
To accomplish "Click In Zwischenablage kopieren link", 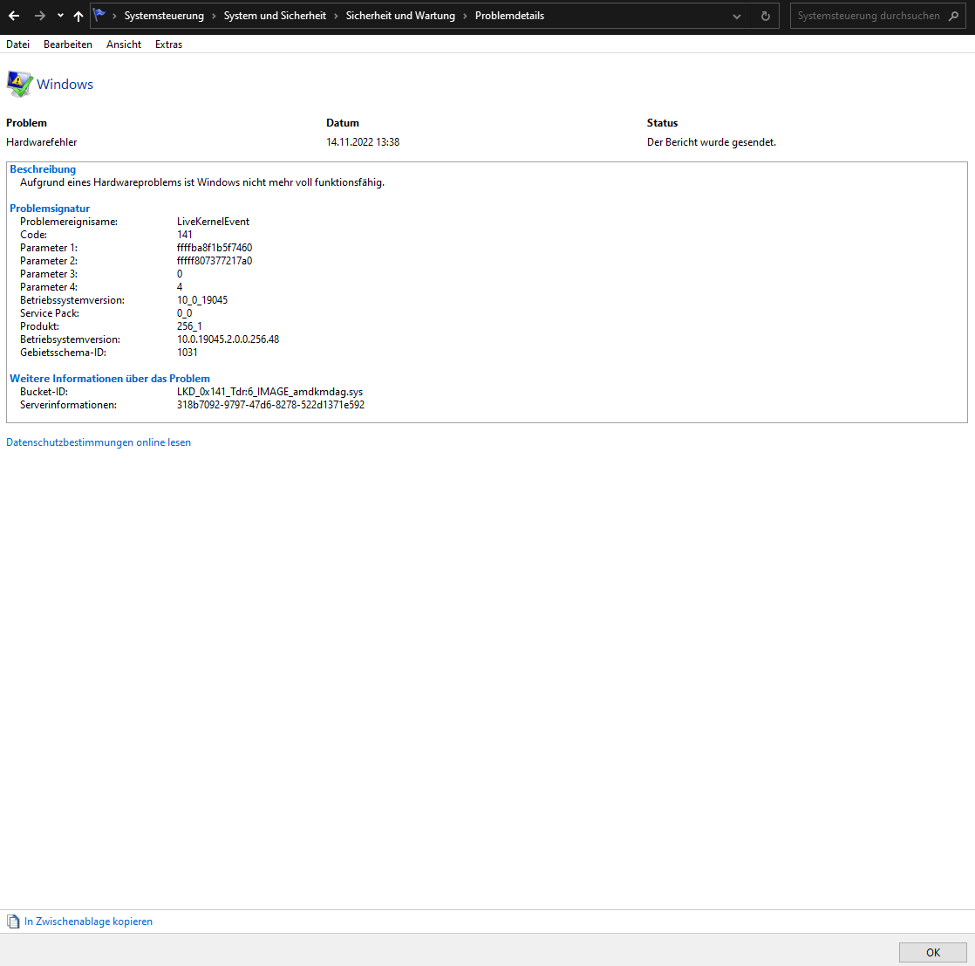I will pos(88,921).
